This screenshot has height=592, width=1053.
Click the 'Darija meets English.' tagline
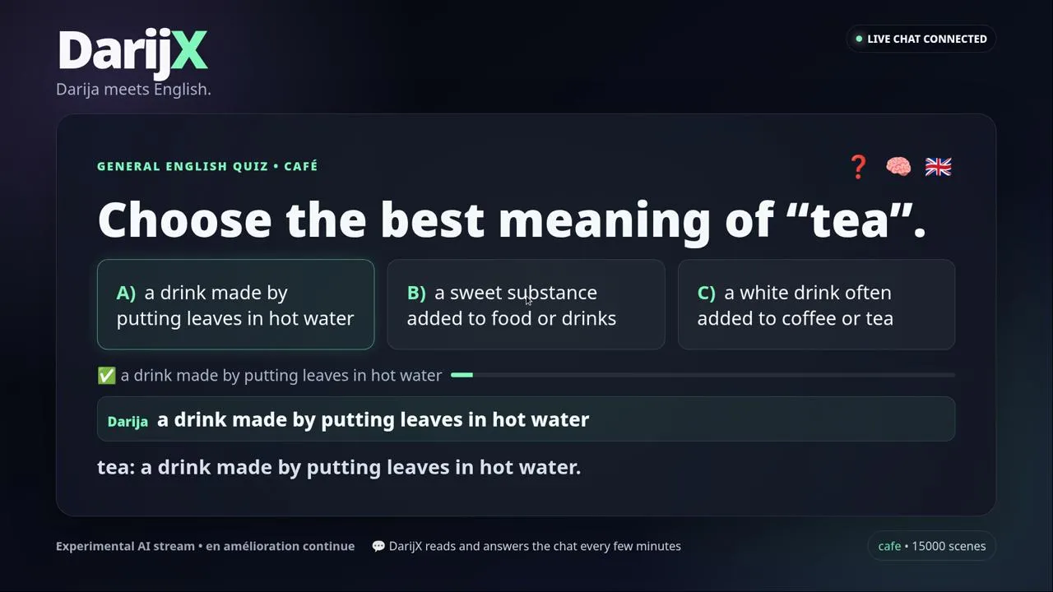tap(133, 89)
